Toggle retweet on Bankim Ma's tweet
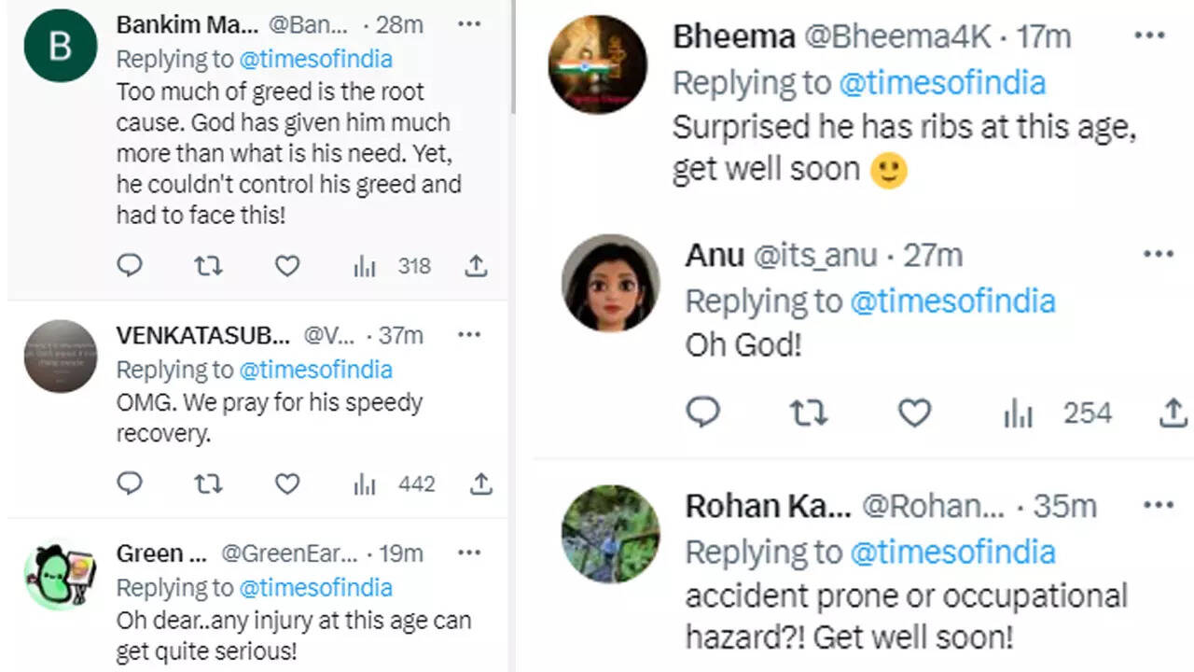The height and width of the screenshot is (672, 1194). pyautogui.click(x=208, y=266)
